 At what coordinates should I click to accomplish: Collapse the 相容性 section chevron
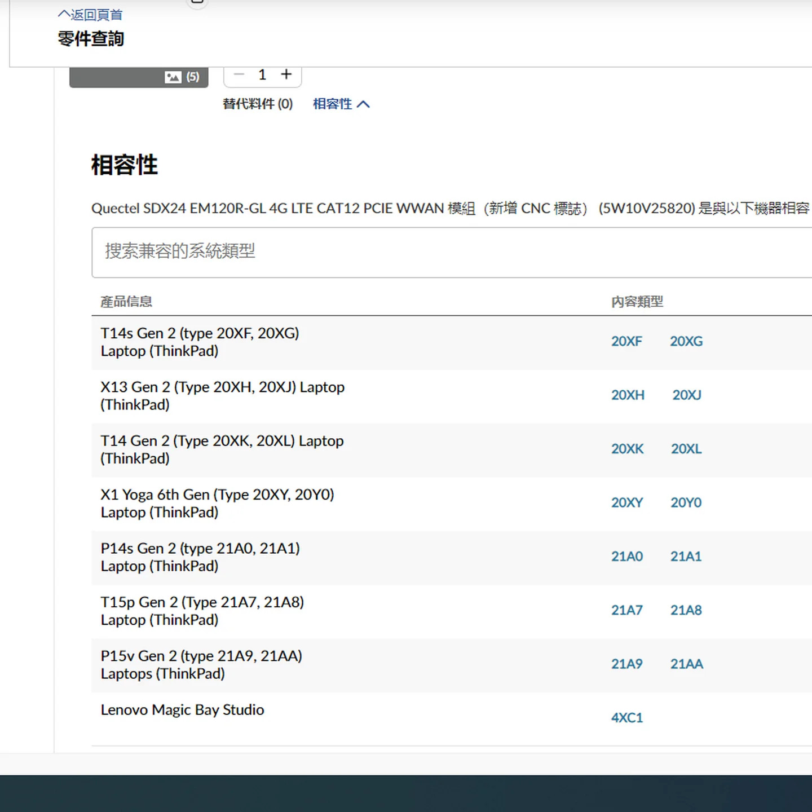tap(364, 104)
